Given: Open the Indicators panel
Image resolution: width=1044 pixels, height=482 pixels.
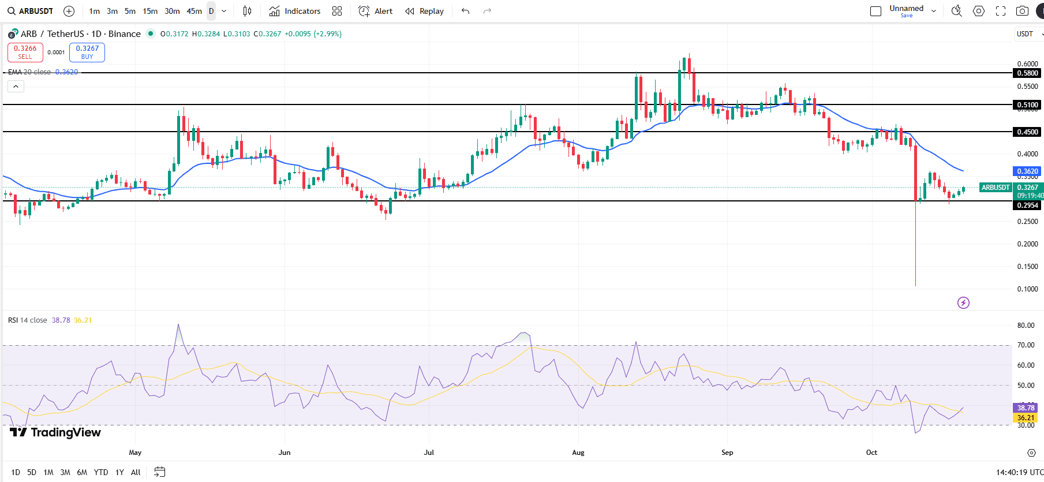Looking at the screenshot, I should (295, 11).
